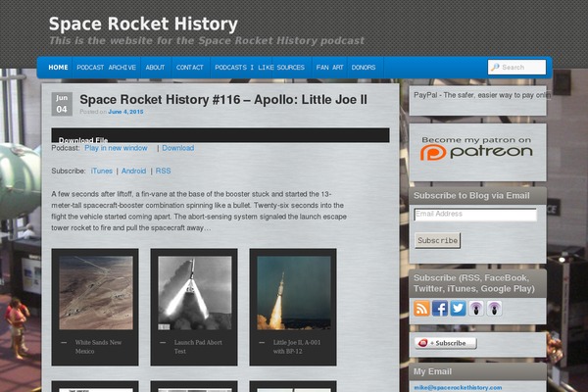Open the CONTACT page
588x392 pixels.
point(190,68)
